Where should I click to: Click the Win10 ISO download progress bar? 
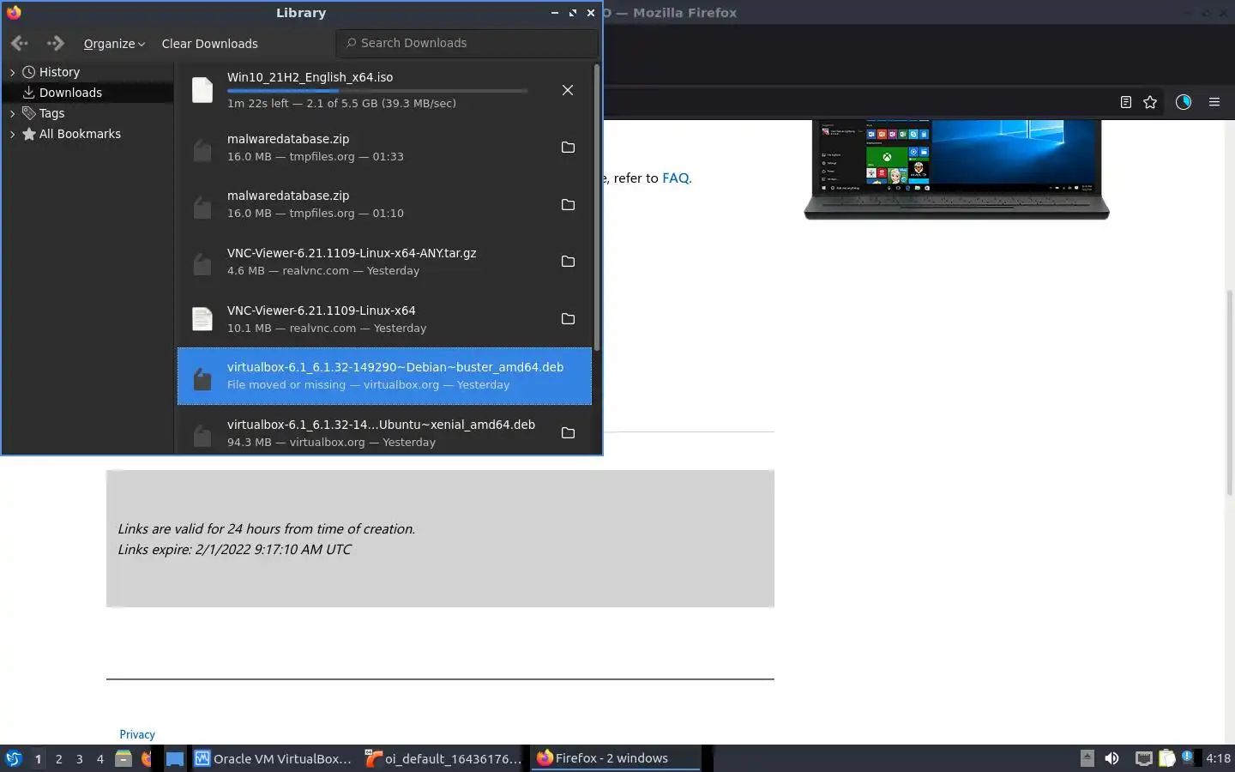[377, 90]
